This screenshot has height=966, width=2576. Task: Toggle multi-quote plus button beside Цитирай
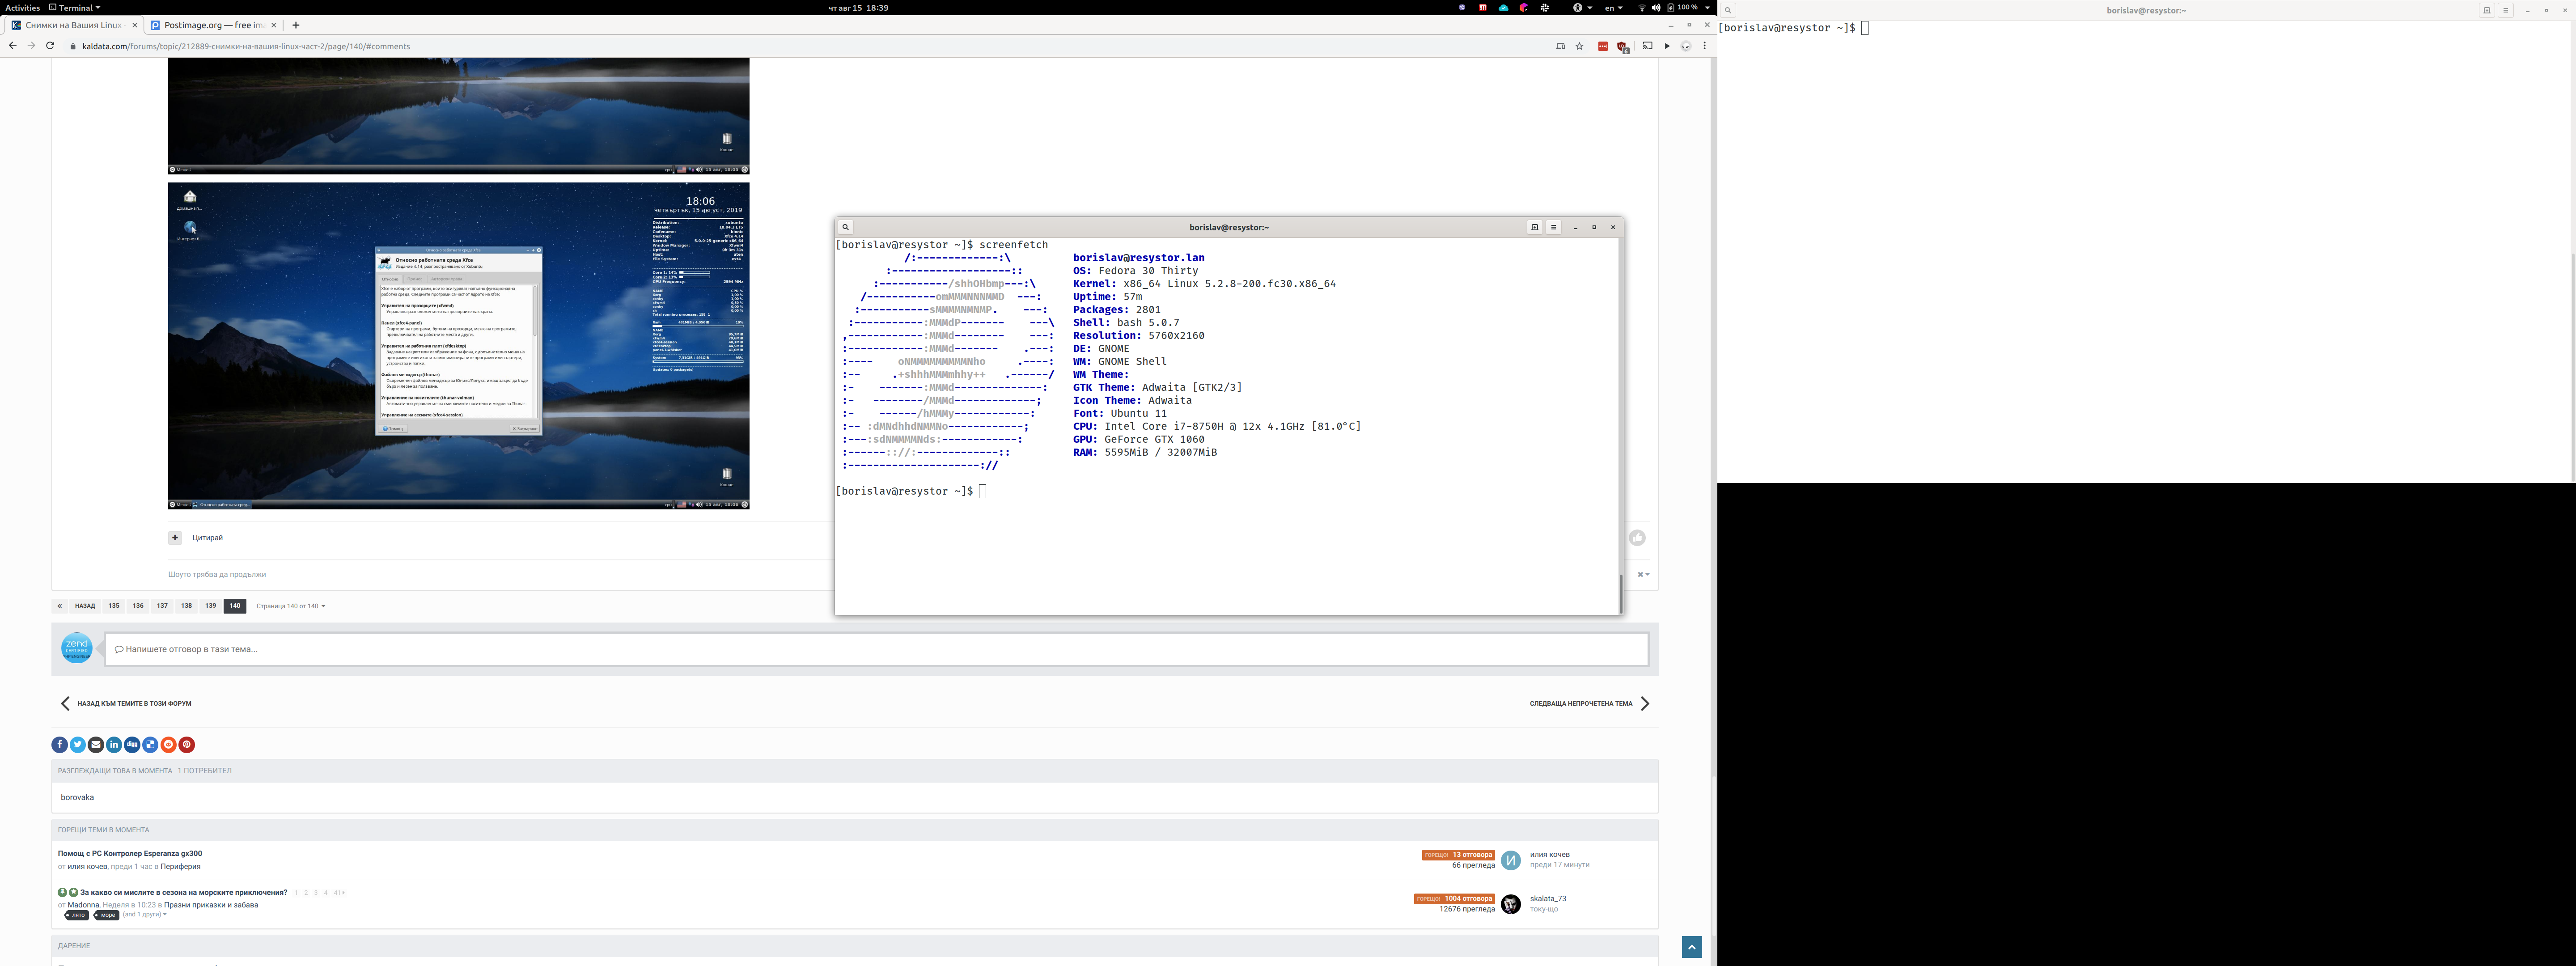pyautogui.click(x=175, y=538)
